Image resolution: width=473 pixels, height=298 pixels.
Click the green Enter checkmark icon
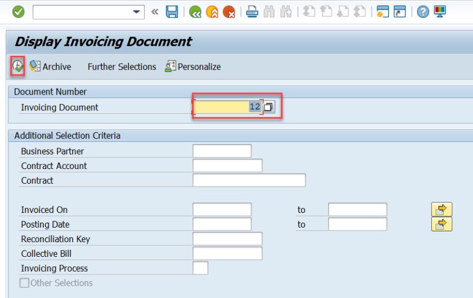[19, 12]
